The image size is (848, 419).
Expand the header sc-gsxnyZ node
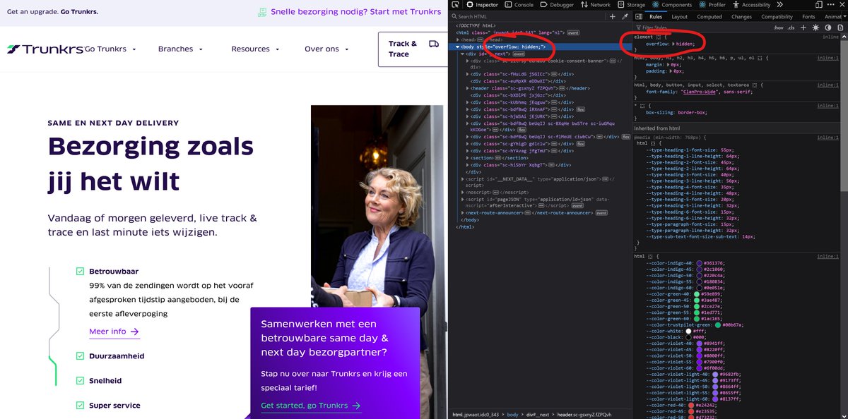pos(469,88)
